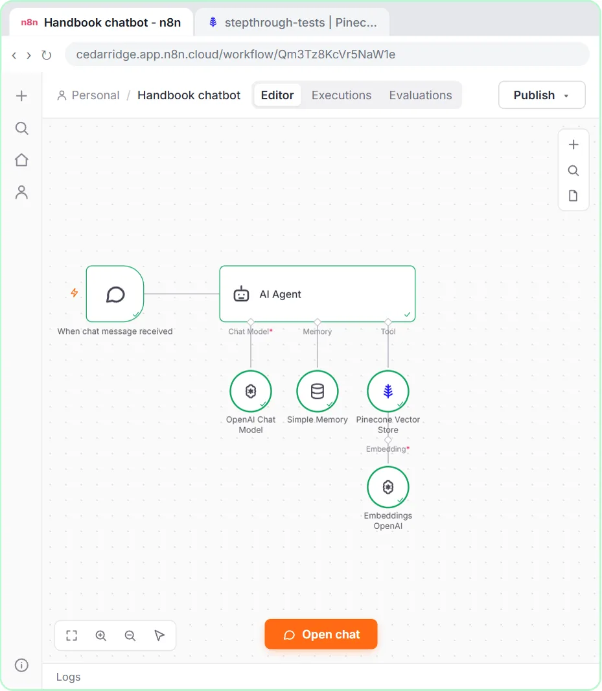Open the user profile sidebar icon
The width and height of the screenshot is (602, 691).
tap(21, 192)
